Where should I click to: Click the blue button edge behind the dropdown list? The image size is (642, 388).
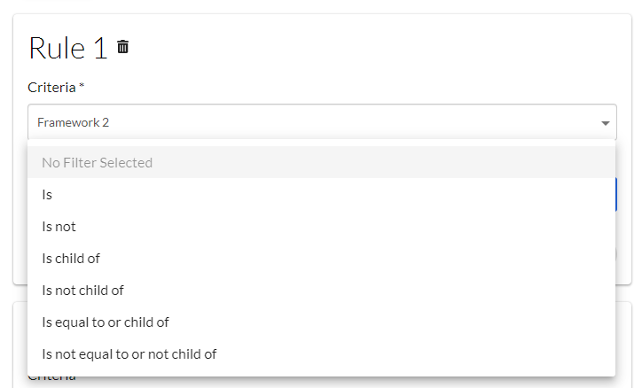tap(616, 194)
